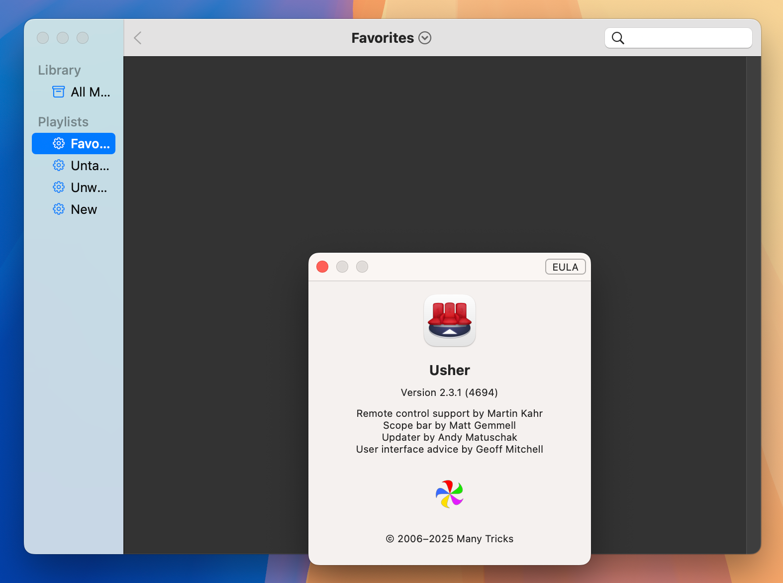The image size is (783, 583).
Task: Select the Unta... playlist in sidebar
Action: (x=74, y=166)
